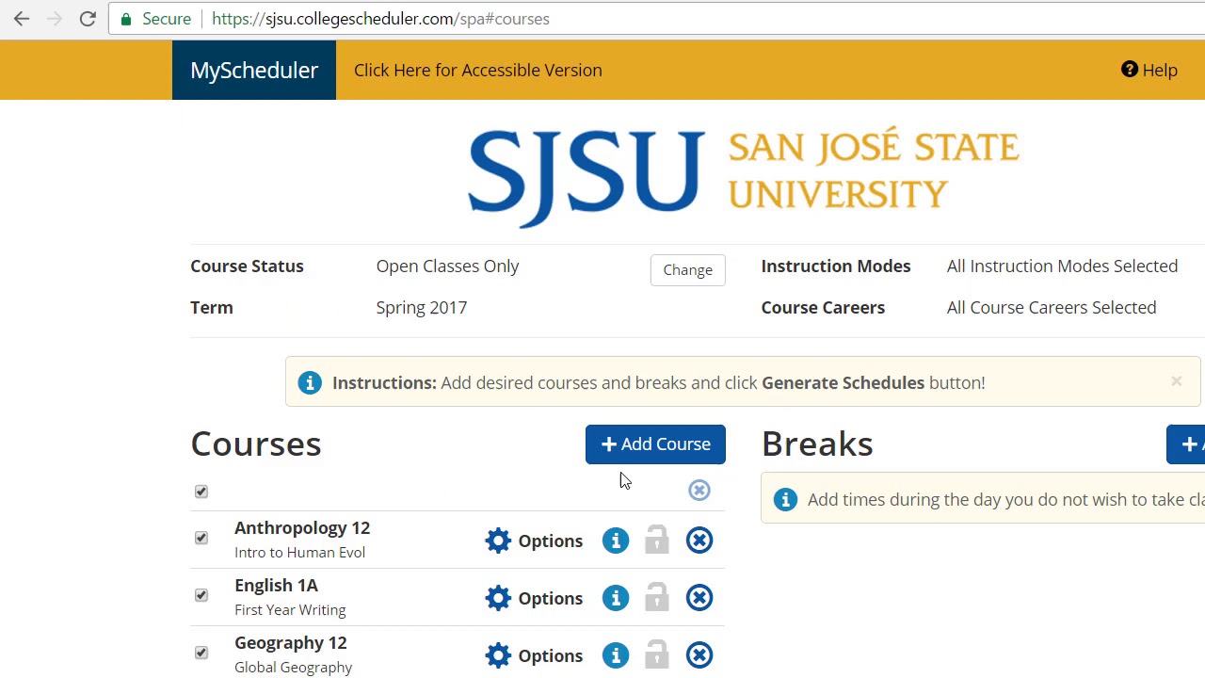1205x678 pixels.
Task: Show info for Geography 12
Action: [x=616, y=655]
